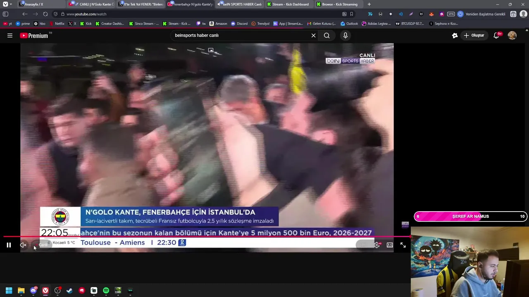
Task: Expand the tab list dropdown arrow
Action: (11, 4)
